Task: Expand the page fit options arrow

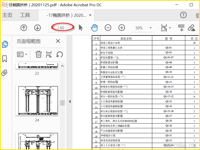Action: pyautogui.click(x=170, y=28)
